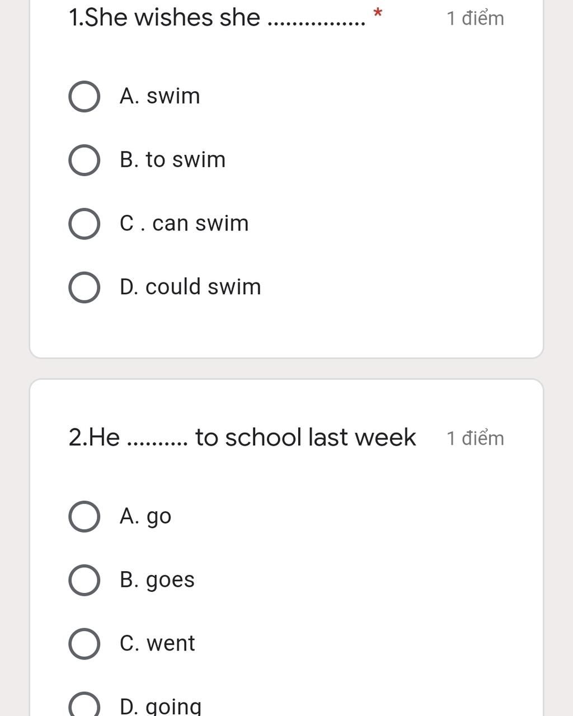
Task: Select the radio button for D. going
Action: [84, 706]
